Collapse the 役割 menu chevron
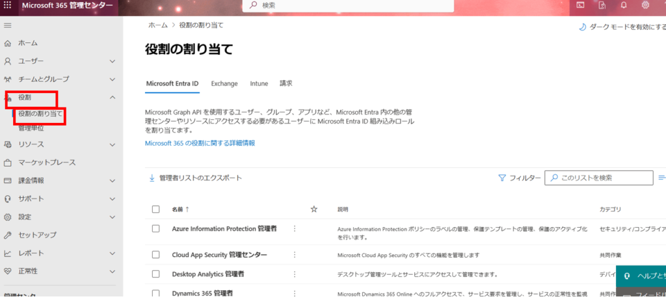 (x=113, y=98)
